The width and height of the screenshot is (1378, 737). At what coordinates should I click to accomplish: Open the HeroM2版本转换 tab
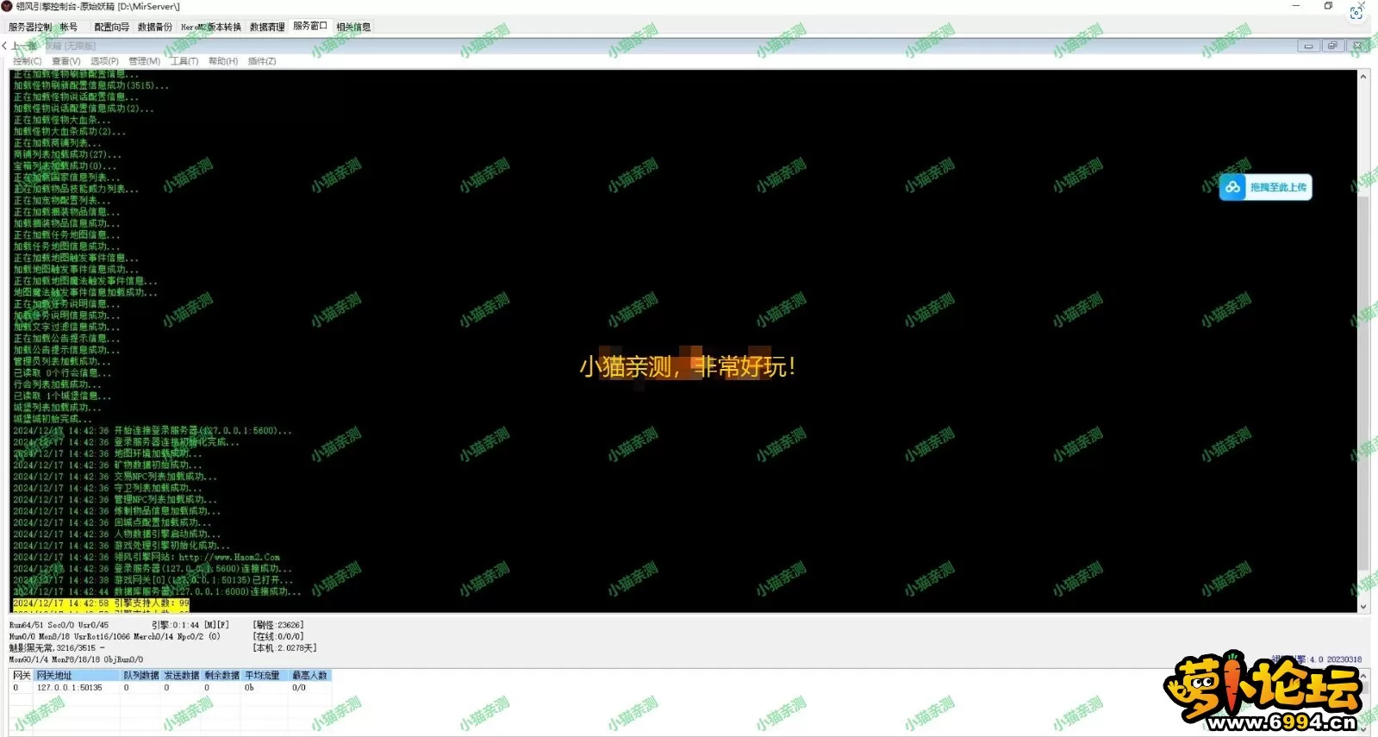click(x=211, y=27)
